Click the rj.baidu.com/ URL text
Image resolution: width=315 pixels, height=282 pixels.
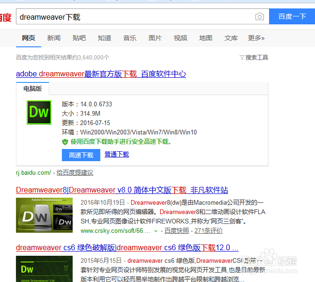coord(34,172)
